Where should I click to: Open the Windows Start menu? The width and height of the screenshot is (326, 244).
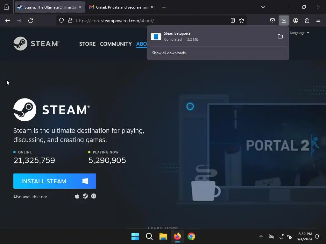tap(135, 236)
